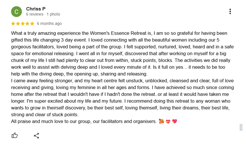Click the "All praise and much love" line
The width and height of the screenshot is (246, 147).
(x=84, y=122)
